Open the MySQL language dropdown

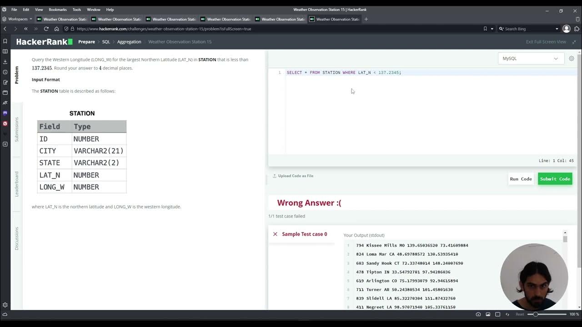click(531, 58)
